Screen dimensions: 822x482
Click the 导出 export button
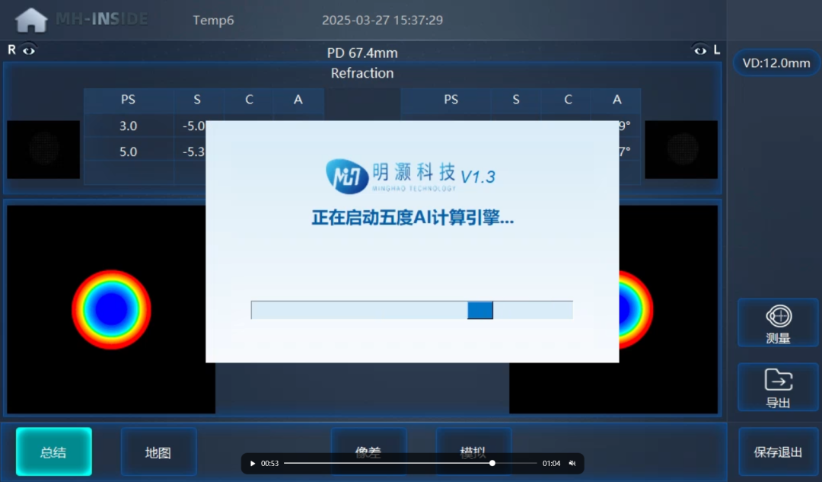[778, 387]
